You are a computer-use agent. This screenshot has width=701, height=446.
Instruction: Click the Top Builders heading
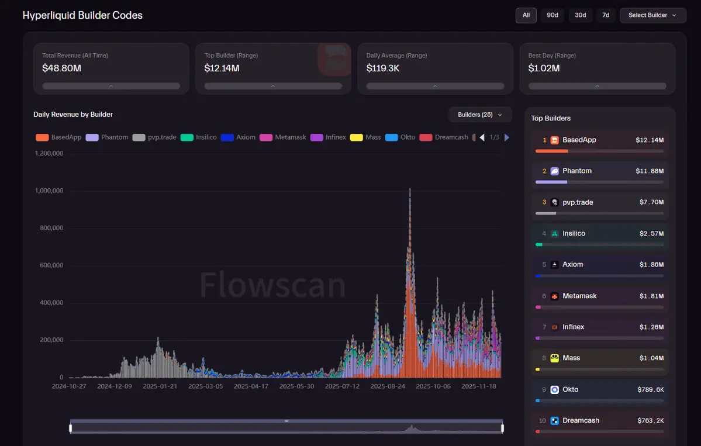pos(551,119)
